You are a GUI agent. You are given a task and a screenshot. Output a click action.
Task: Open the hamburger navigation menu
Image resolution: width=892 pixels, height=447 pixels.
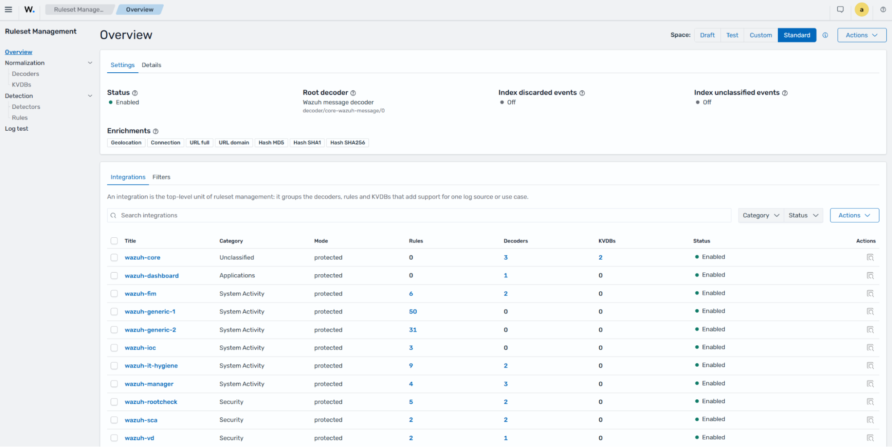point(8,9)
